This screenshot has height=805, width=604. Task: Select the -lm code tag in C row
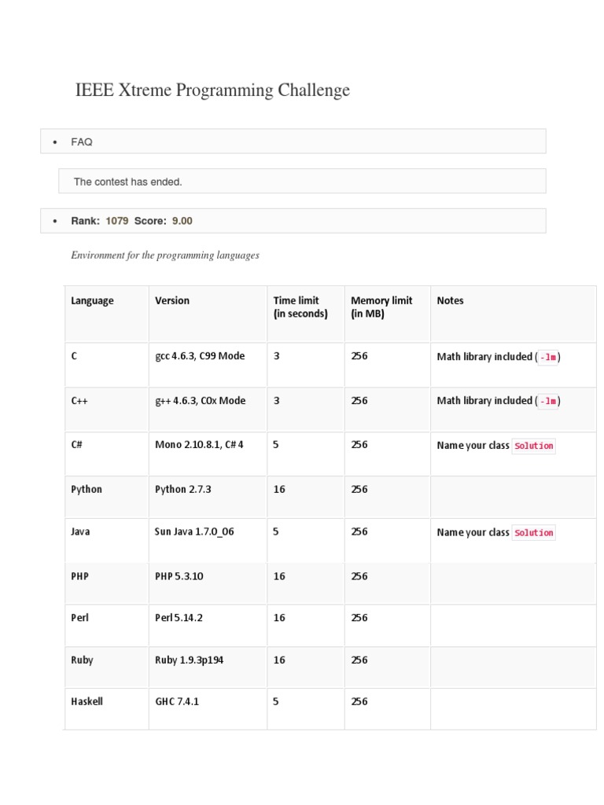[x=548, y=357]
